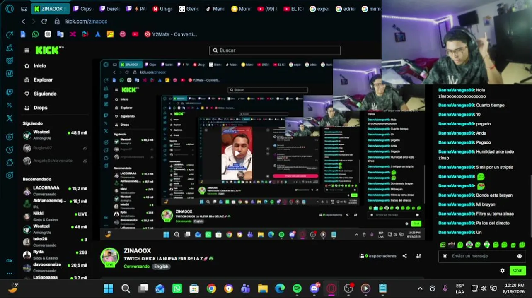
Task: Click the offline Ruglas07 channel
Action: click(x=55, y=148)
